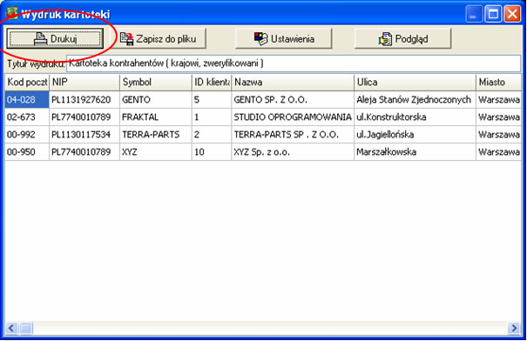Select the FRAKTAL symbol cell
The height and width of the screenshot is (341, 527).
156,117
